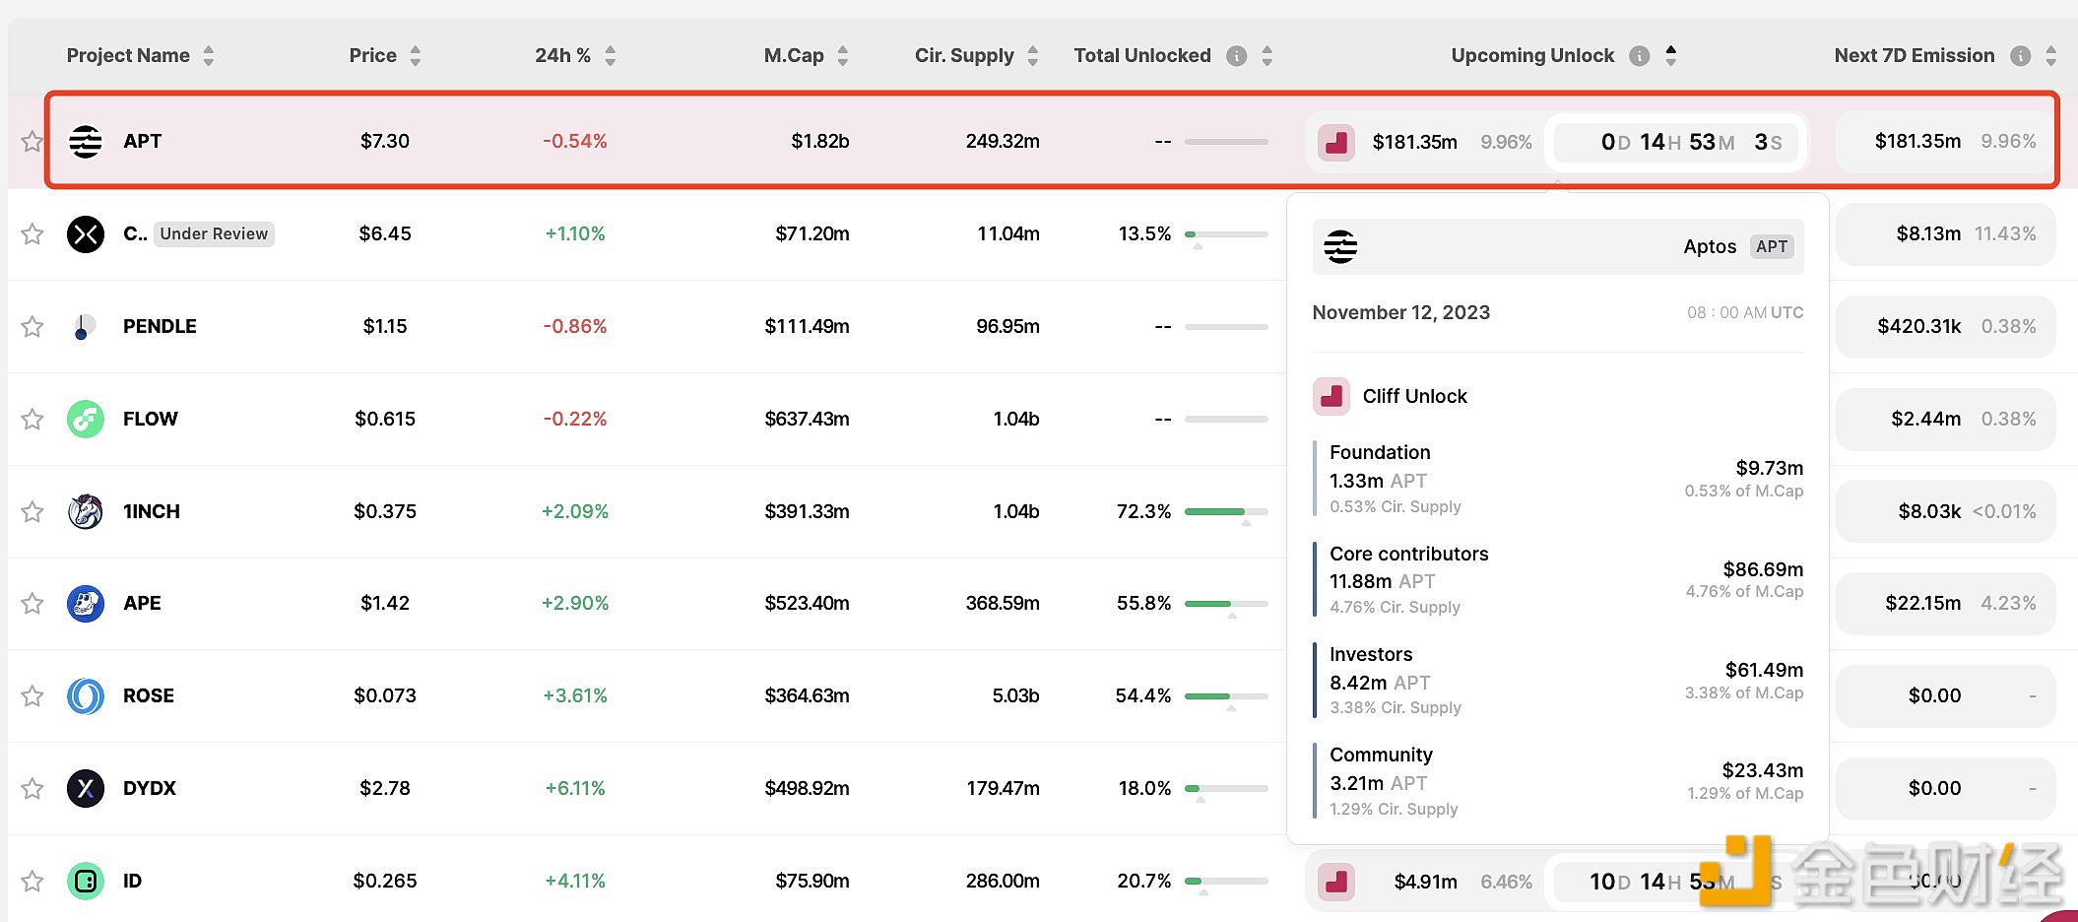Open the FLOW project link

point(151,420)
